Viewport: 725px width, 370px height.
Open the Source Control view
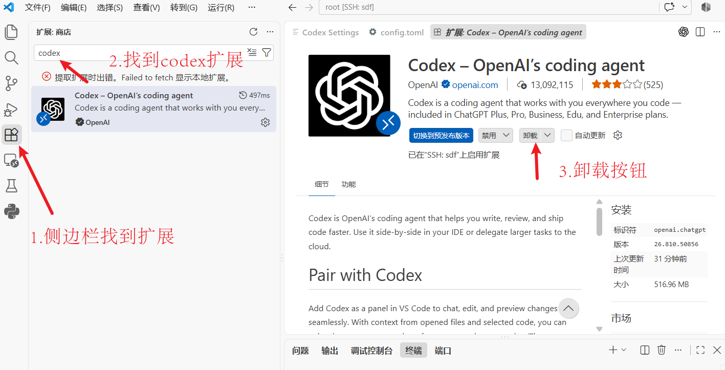tap(11, 83)
